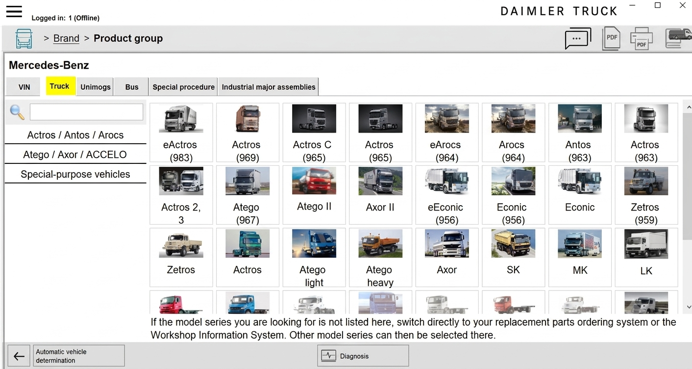Select the Arocs (964) tile
692x369 pixels.
pyautogui.click(x=513, y=132)
